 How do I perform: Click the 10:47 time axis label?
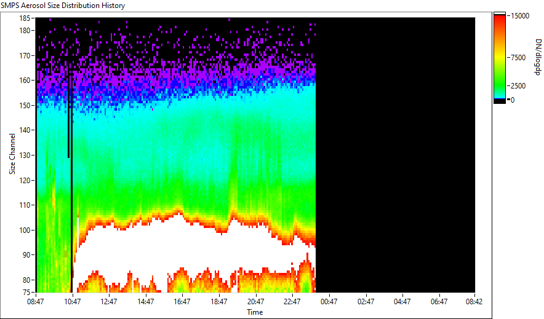(72, 302)
